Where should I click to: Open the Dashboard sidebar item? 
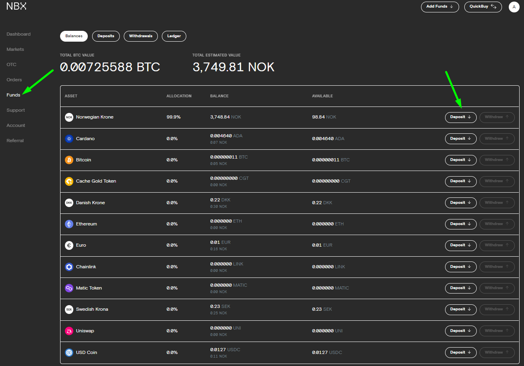[x=18, y=34]
